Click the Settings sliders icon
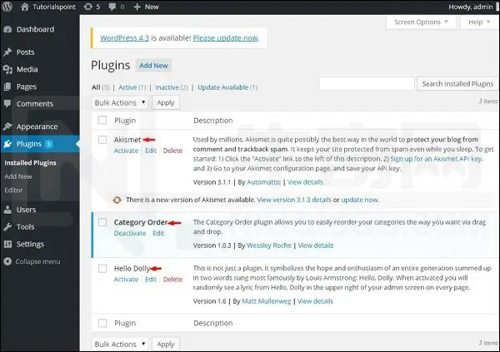 (x=7, y=244)
